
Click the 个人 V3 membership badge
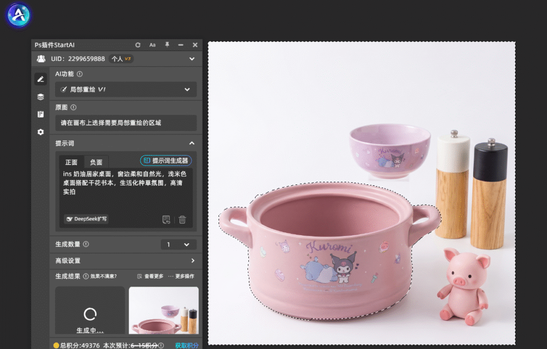click(x=121, y=59)
